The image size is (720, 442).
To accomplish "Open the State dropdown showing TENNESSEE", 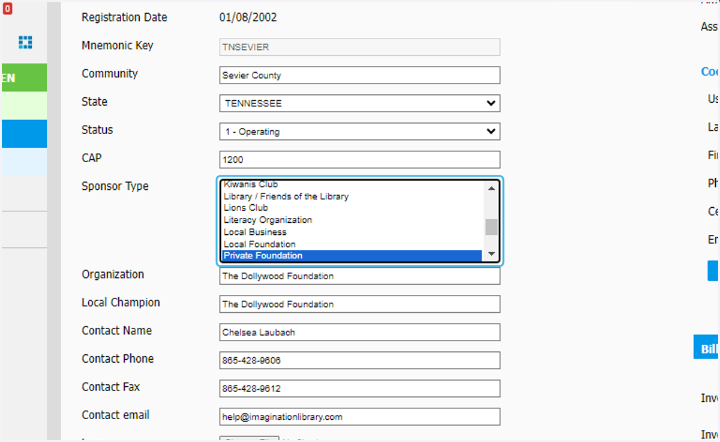I will click(359, 103).
